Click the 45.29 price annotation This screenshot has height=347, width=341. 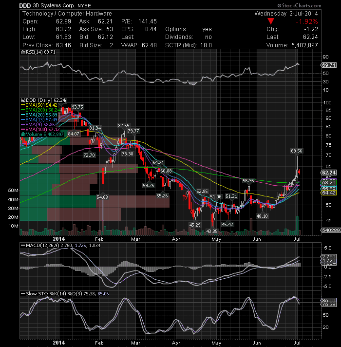(x=195, y=225)
